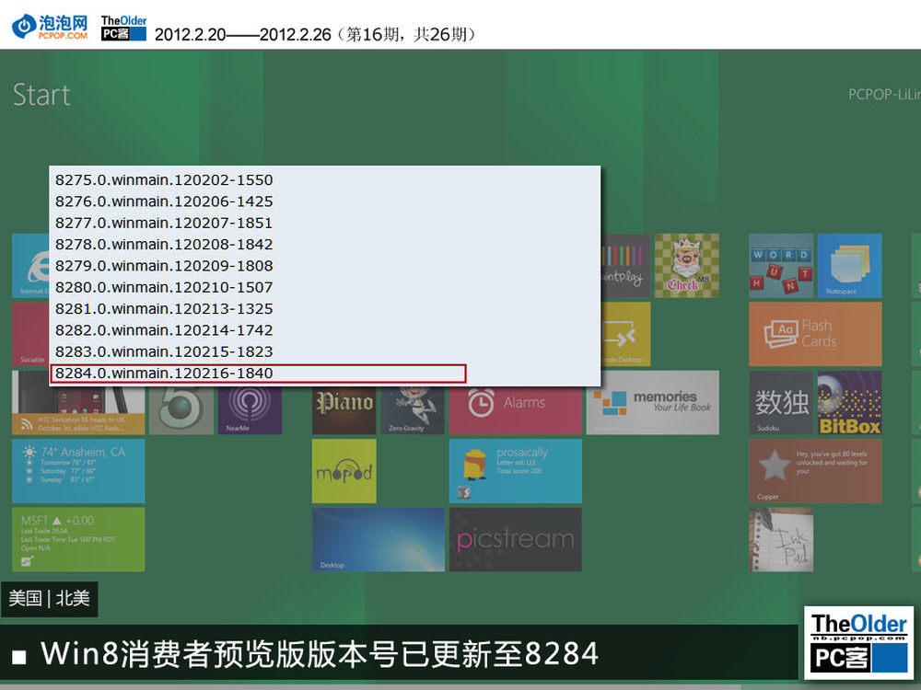921x690 pixels.
Task: Launch the mopod tile
Action: pos(344,471)
